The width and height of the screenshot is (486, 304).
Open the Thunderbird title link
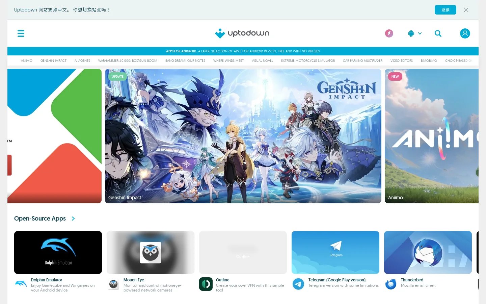point(412,280)
